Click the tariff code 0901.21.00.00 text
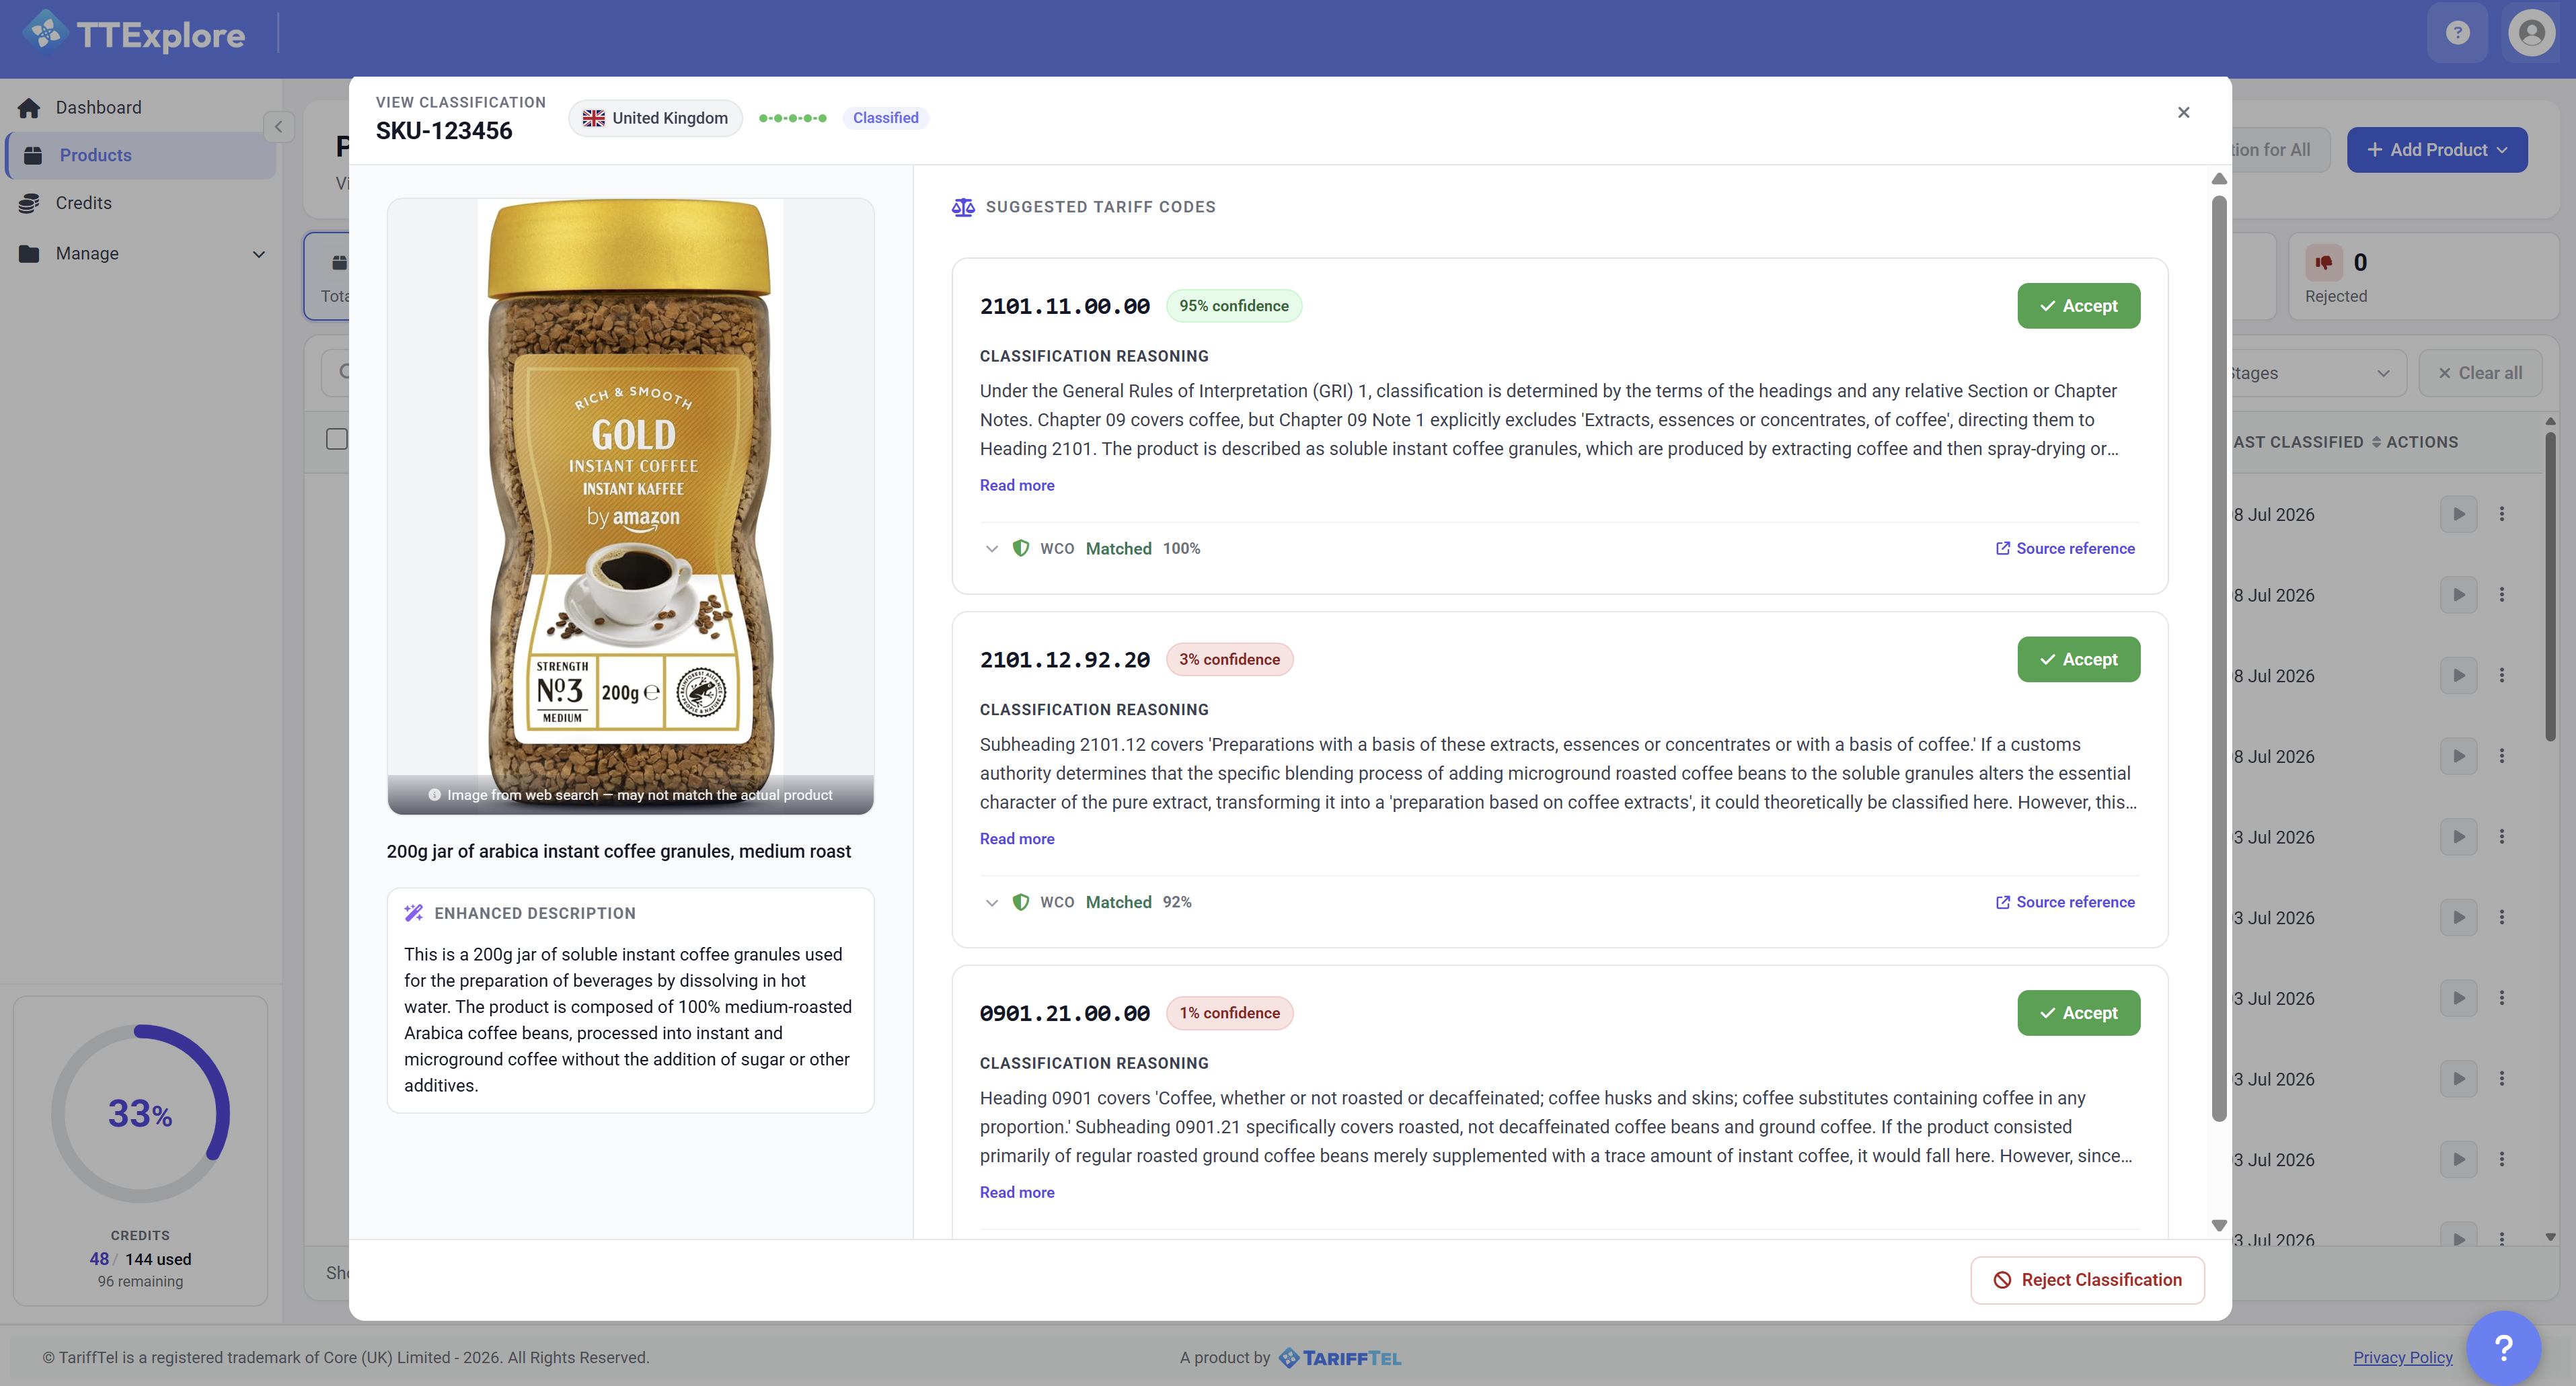Screen dimensions: 2576x1386 point(1065,1014)
